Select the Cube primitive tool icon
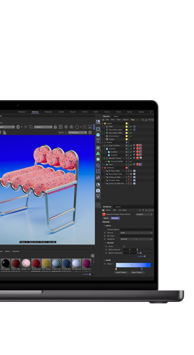 (x=98, y=134)
